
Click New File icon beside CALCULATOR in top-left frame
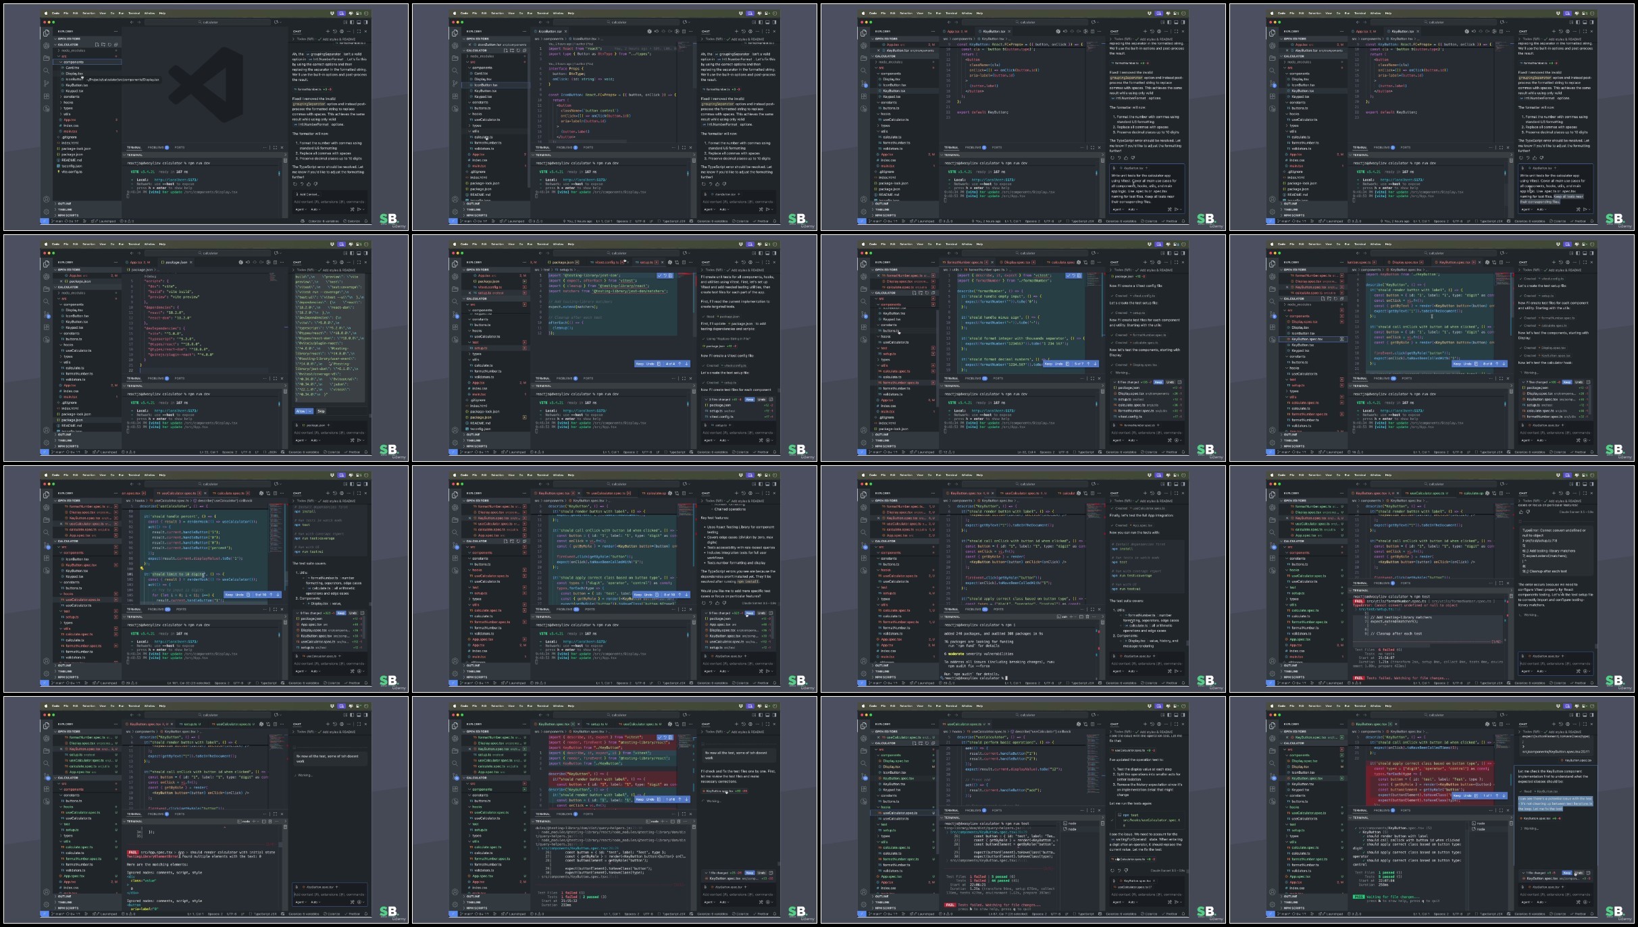click(97, 45)
